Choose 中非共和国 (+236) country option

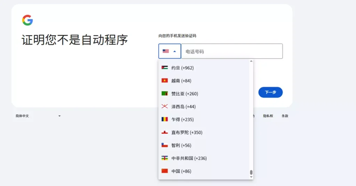(204, 158)
